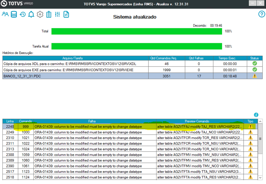Click preview command for AG2VTFTA TTA_NSU
The height and width of the screenshot is (184, 266).
click(200, 171)
